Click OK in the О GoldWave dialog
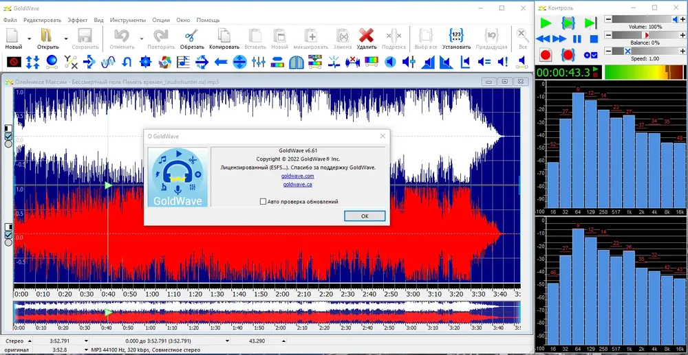 (365, 216)
